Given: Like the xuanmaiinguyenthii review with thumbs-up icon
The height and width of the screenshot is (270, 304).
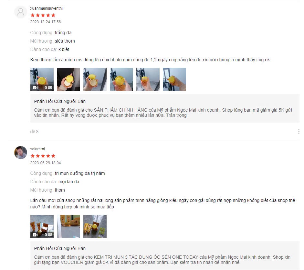Looking at the screenshot, I should [33, 131].
